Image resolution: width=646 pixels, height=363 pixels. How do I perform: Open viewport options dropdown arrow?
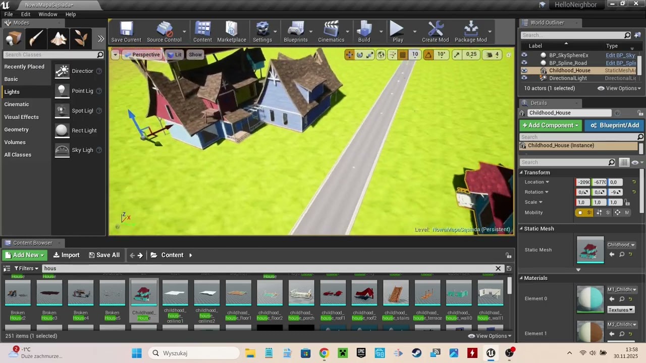115,54
